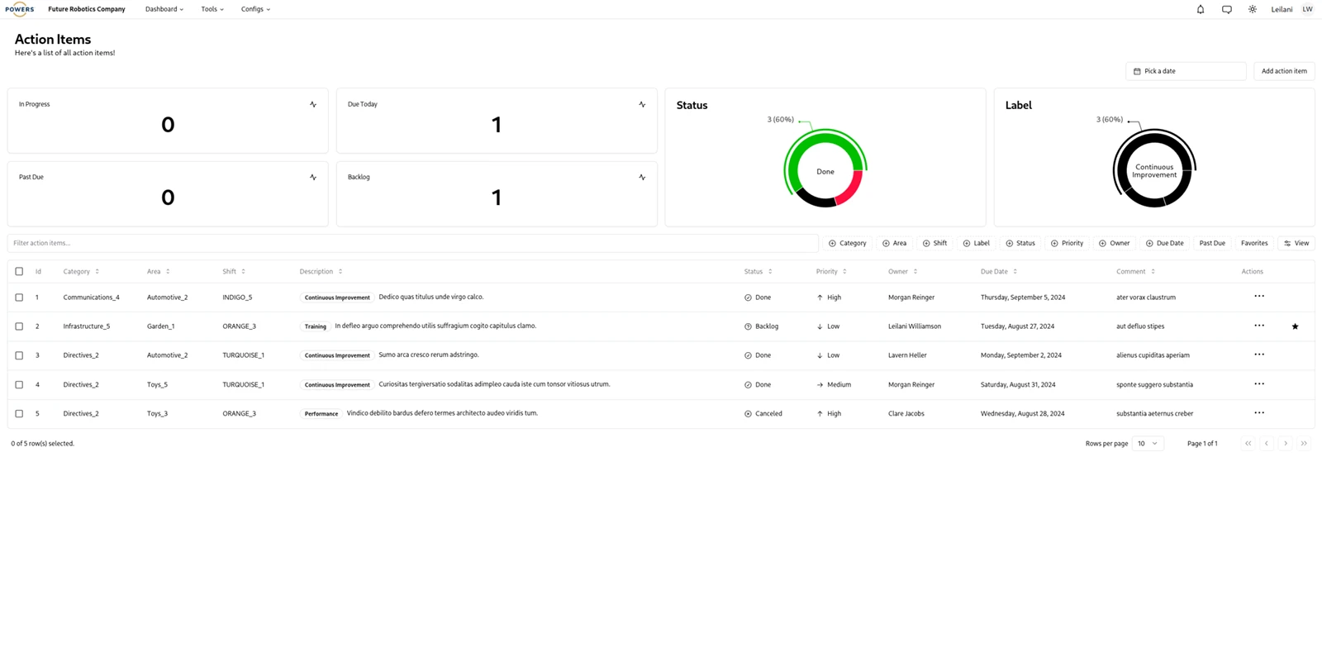Select checkbox for row 3
Viewport: 1322px width, 671px height.
click(19, 355)
